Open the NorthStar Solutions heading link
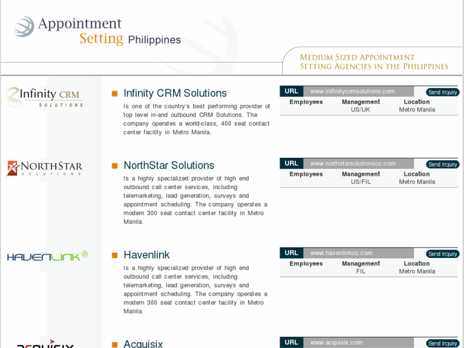This screenshot has width=464, height=348. point(169,165)
